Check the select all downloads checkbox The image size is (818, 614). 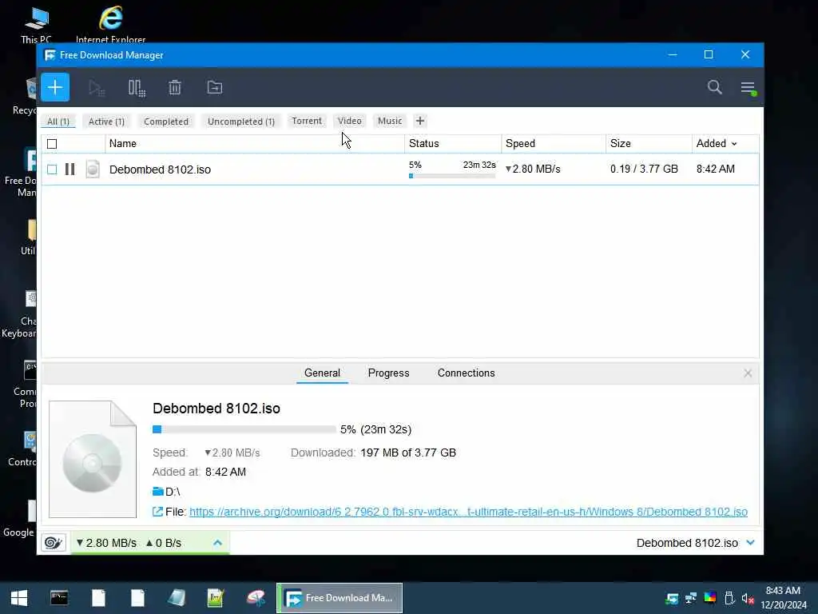(x=52, y=144)
